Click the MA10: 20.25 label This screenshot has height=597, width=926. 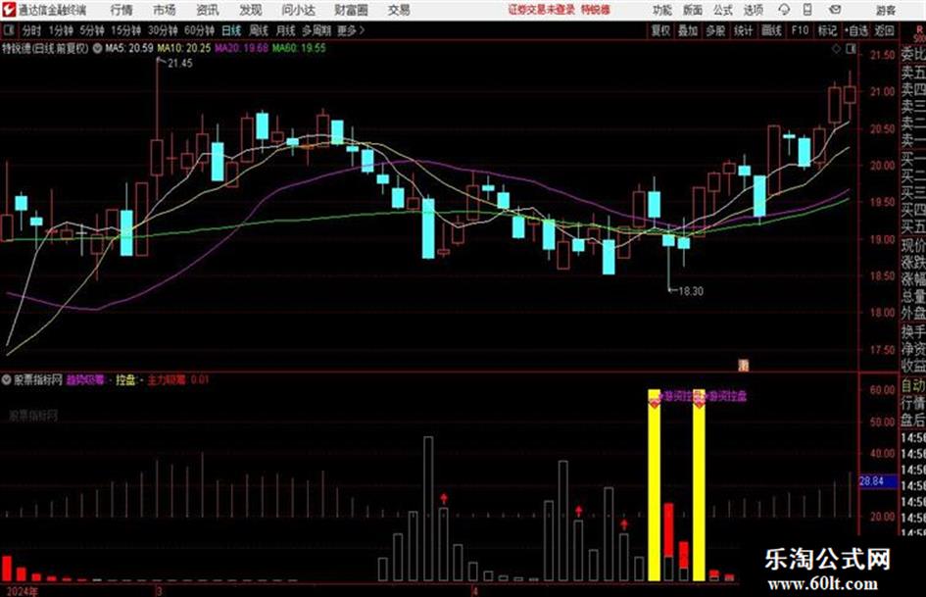[x=183, y=48]
